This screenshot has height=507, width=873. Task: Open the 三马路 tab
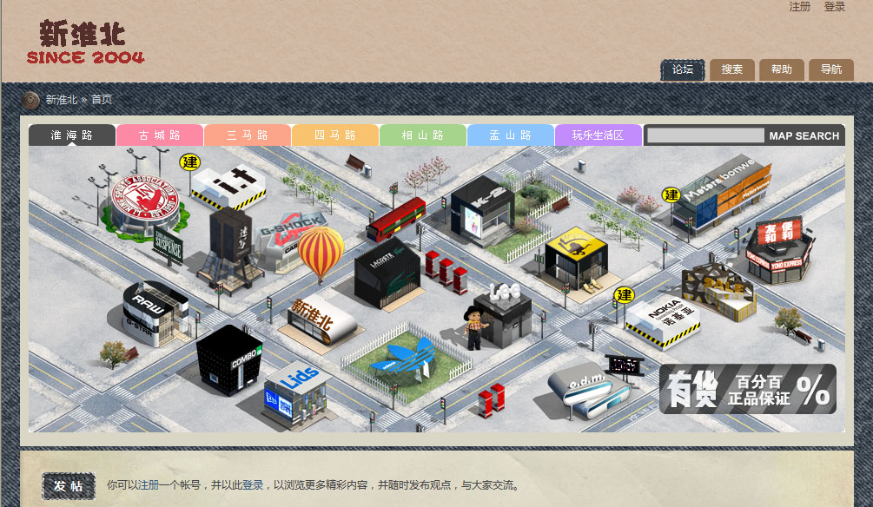(248, 135)
